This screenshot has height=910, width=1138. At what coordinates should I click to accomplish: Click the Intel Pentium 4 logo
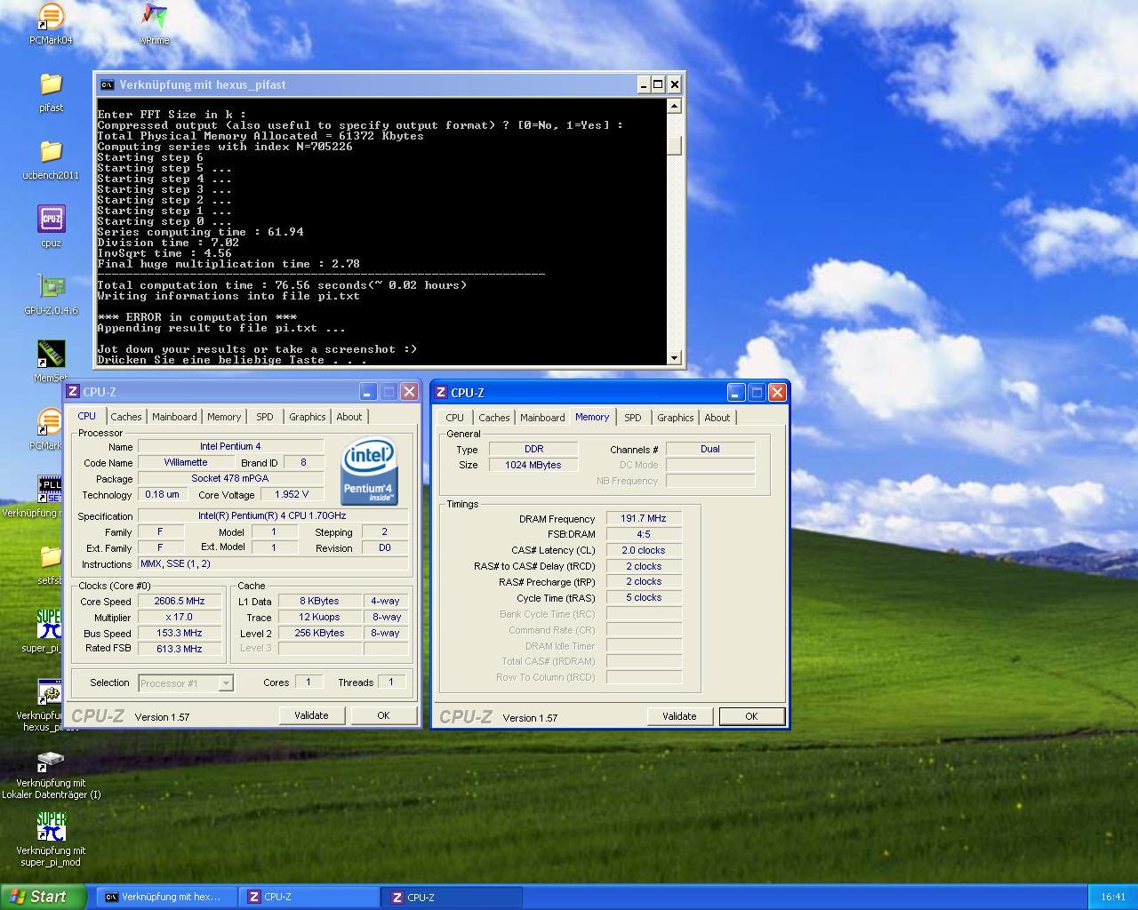tap(369, 472)
